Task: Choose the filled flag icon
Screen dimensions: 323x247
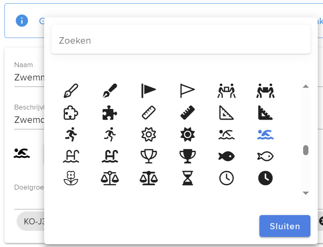Action: pos(148,91)
